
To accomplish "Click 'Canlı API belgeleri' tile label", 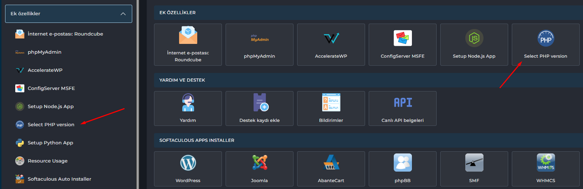I will point(402,120).
